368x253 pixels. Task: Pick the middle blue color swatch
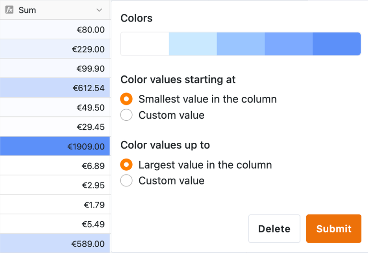click(x=241, y=44)
